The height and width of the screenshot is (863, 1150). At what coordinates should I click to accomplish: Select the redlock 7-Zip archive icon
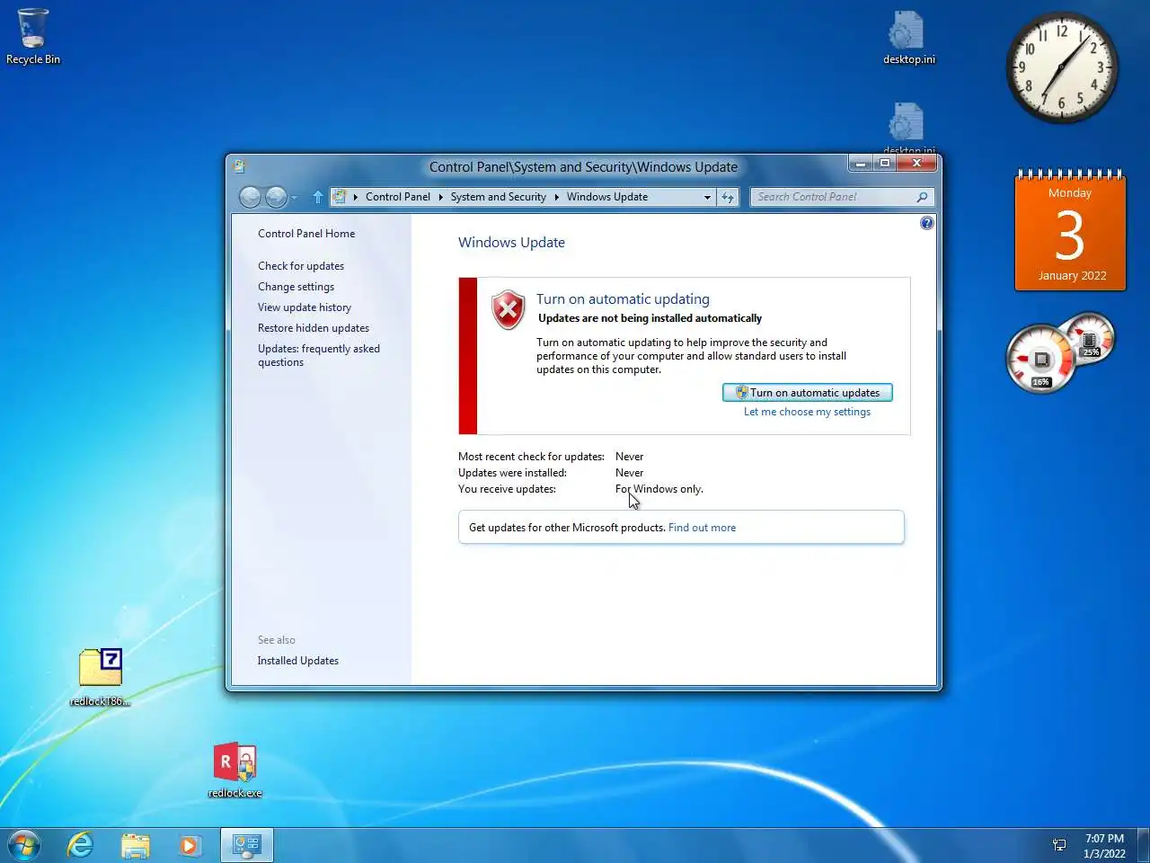[x=101, y=677]
